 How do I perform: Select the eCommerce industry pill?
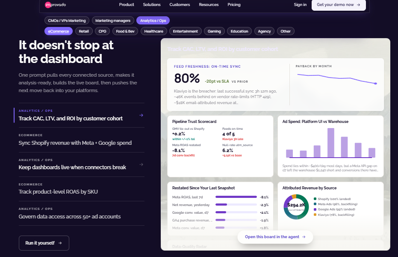pos(59,31)
